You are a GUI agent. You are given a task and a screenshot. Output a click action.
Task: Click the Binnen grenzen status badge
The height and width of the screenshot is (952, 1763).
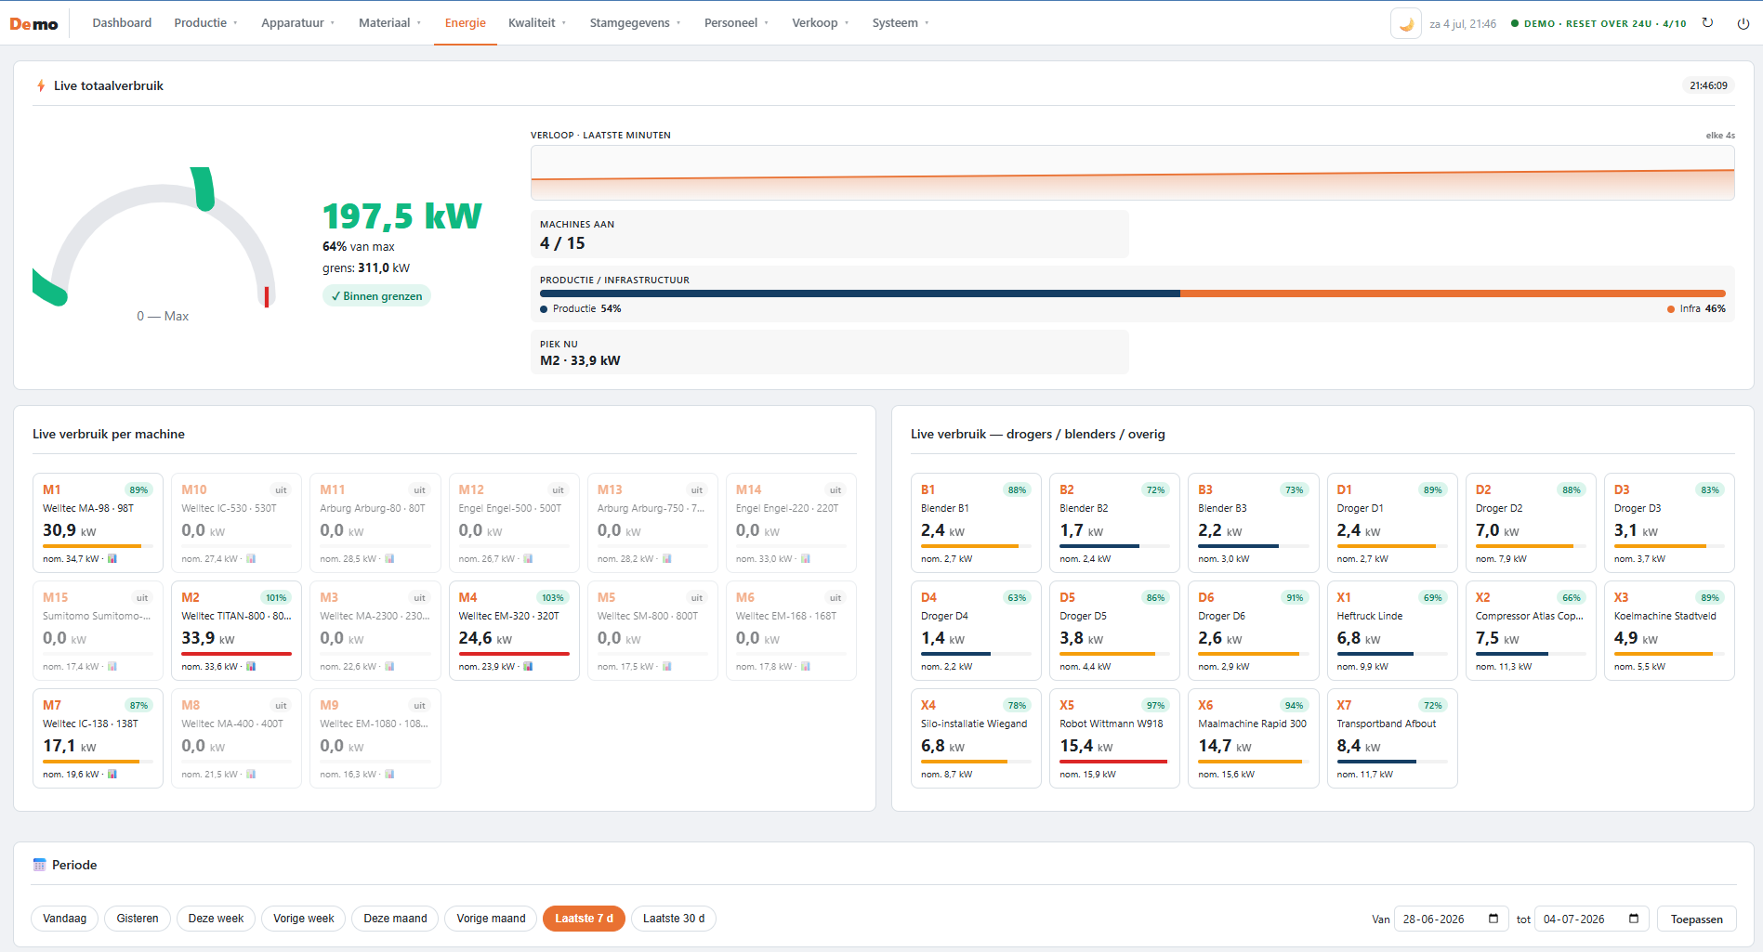[376, 296]
